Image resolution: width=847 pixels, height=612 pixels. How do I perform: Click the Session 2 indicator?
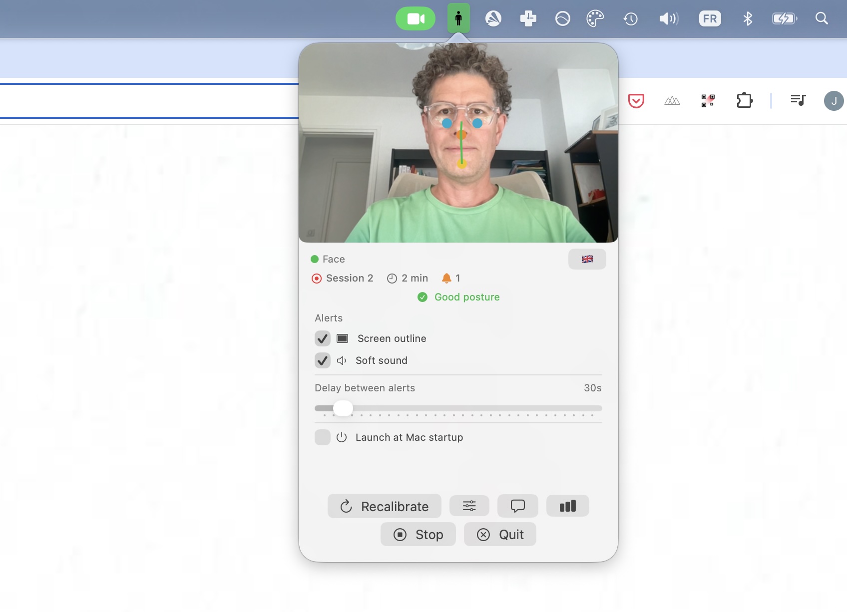(x=343, y=278)
